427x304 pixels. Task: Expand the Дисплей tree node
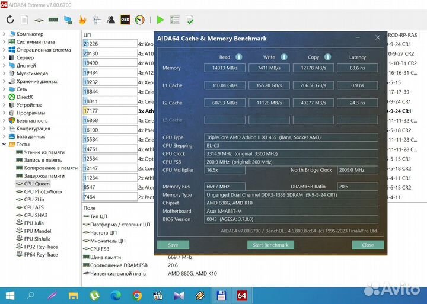[x=4, y=66]
